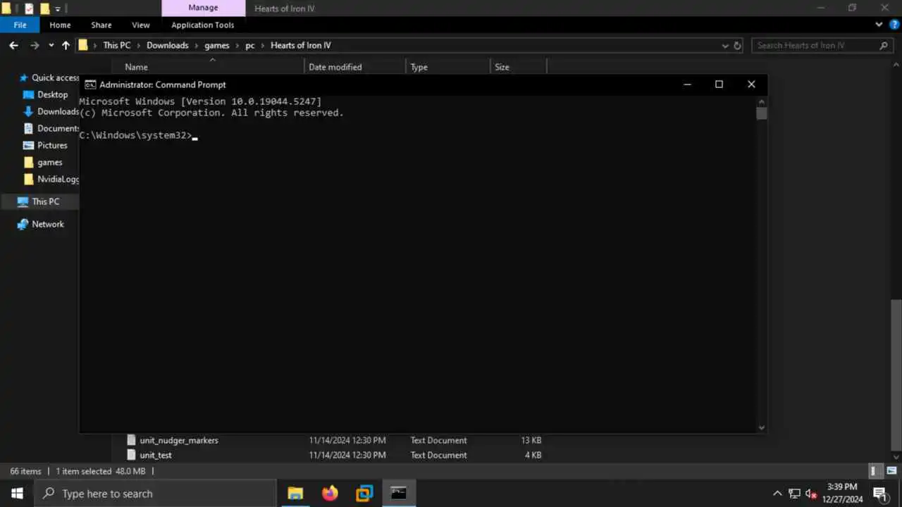Open the Application Tools tab
Image resolution: width=902 pixels, height=507 pixels.
(202, 25)
